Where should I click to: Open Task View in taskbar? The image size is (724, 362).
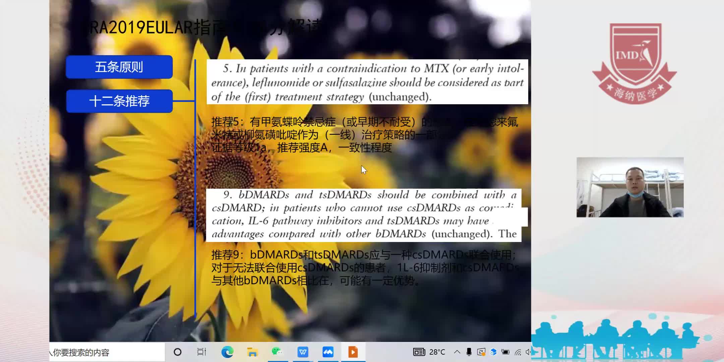tap(202, 352)
